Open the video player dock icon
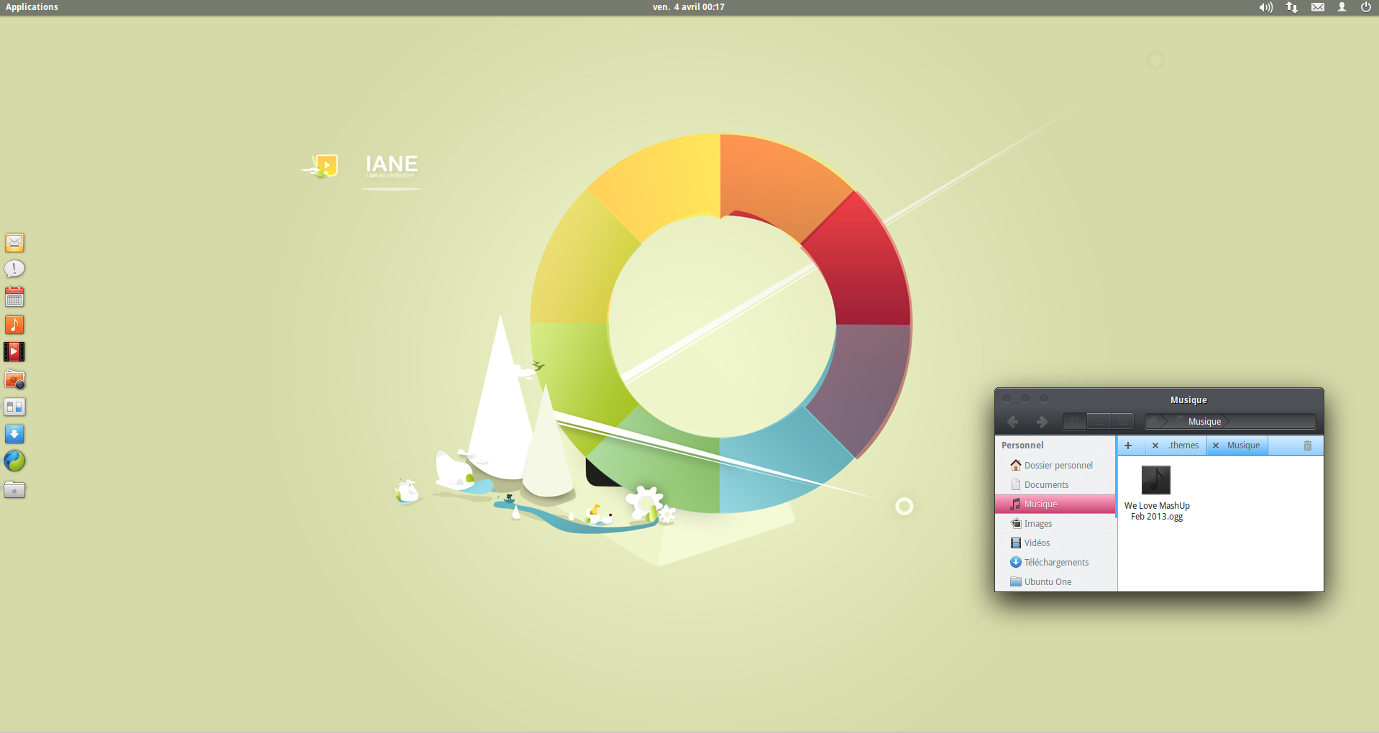Screen dimensions: 1379x733 coord(14,351)
